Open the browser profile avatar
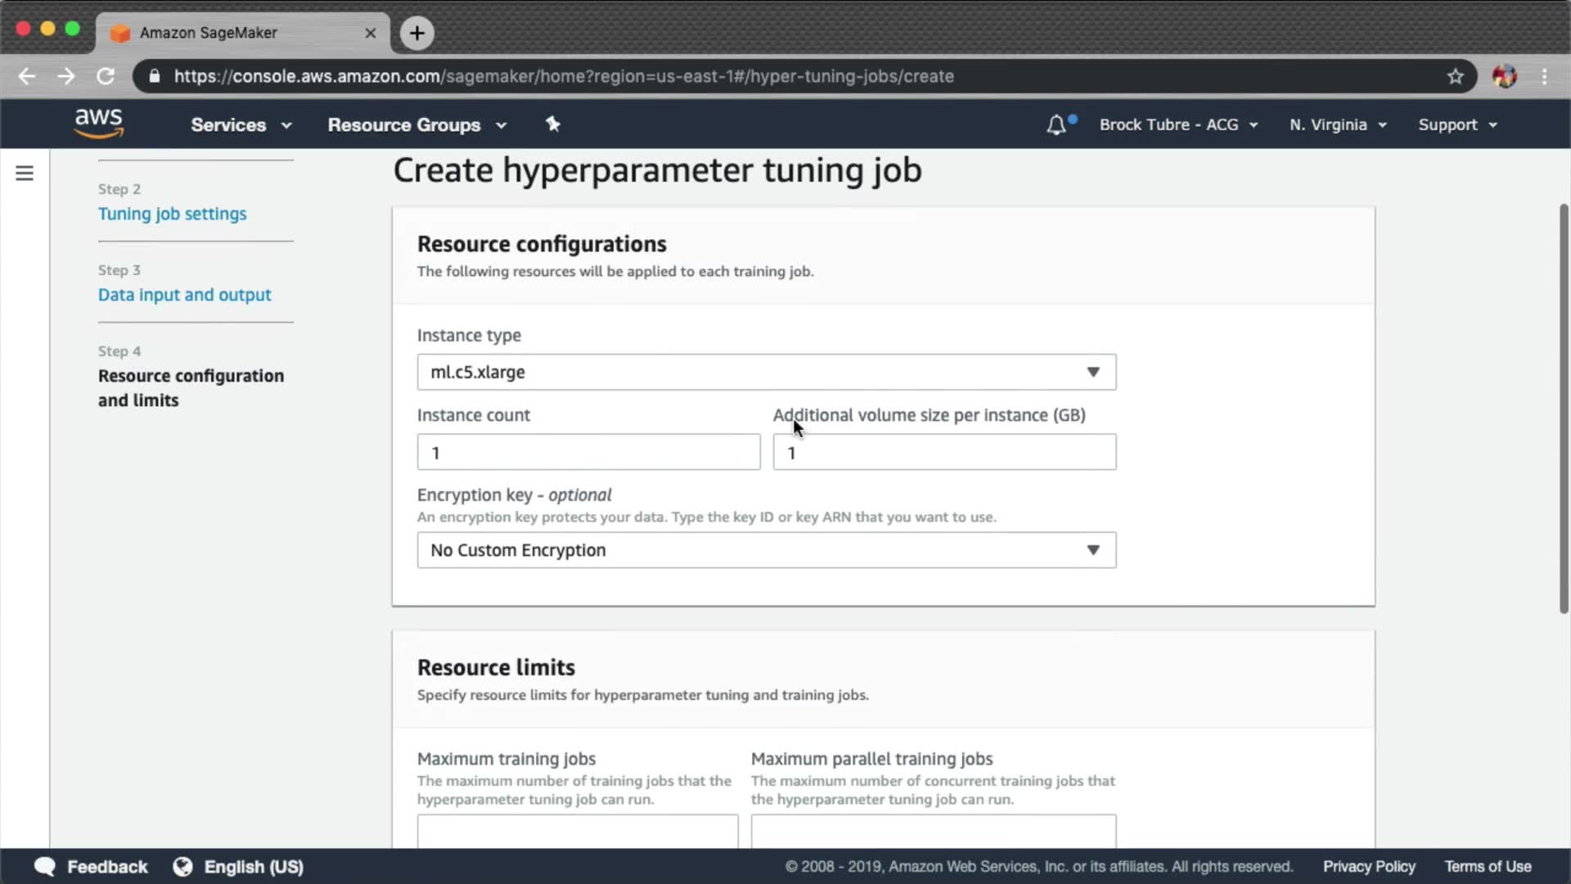Viewport: 1571px width, 884px height. click(x=1504, y=76)
